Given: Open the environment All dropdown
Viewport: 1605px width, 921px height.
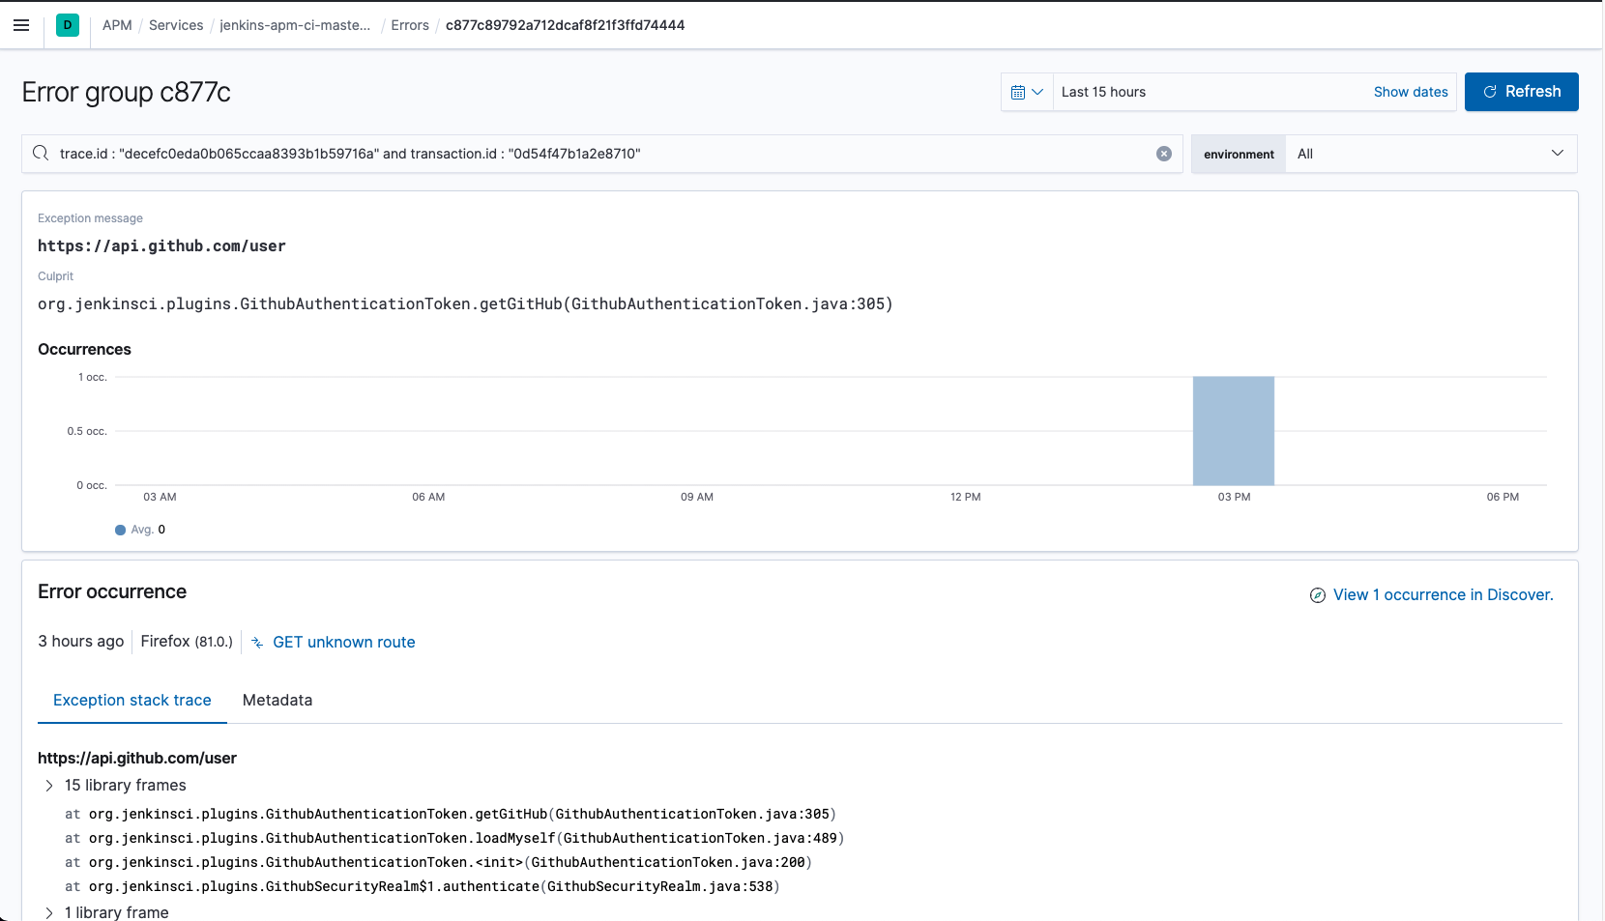Looking at the screenshot, I should click(x=1429, y=154).
